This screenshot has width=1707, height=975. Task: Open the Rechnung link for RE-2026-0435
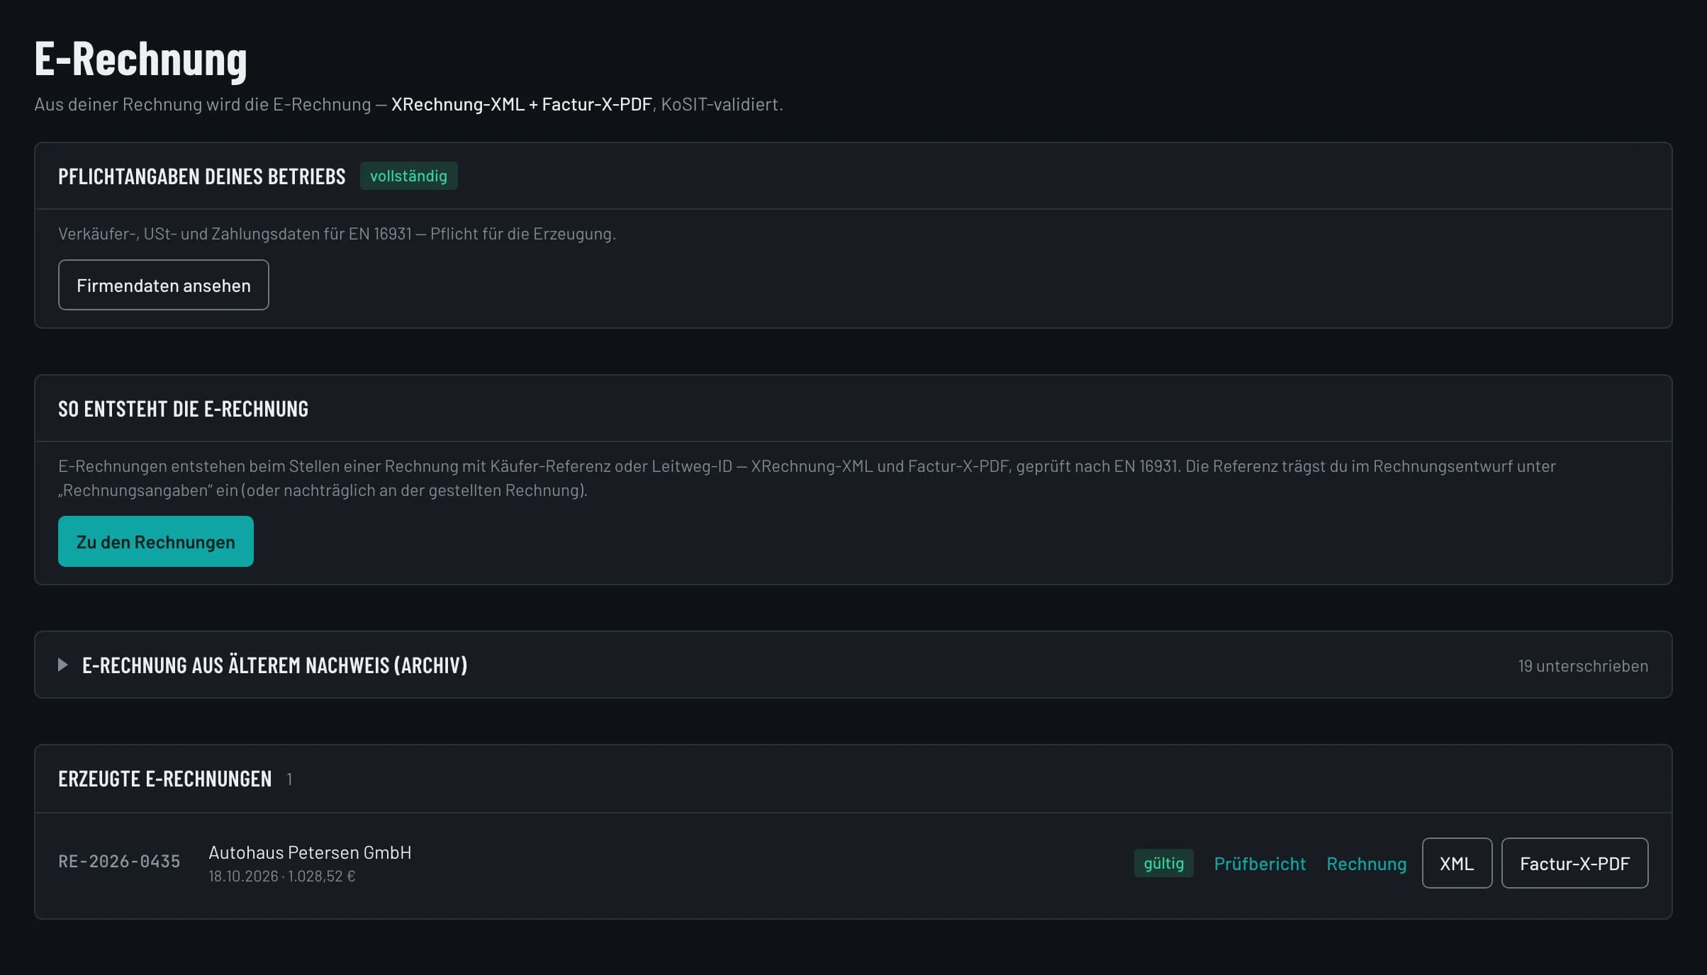point(1366,863)
